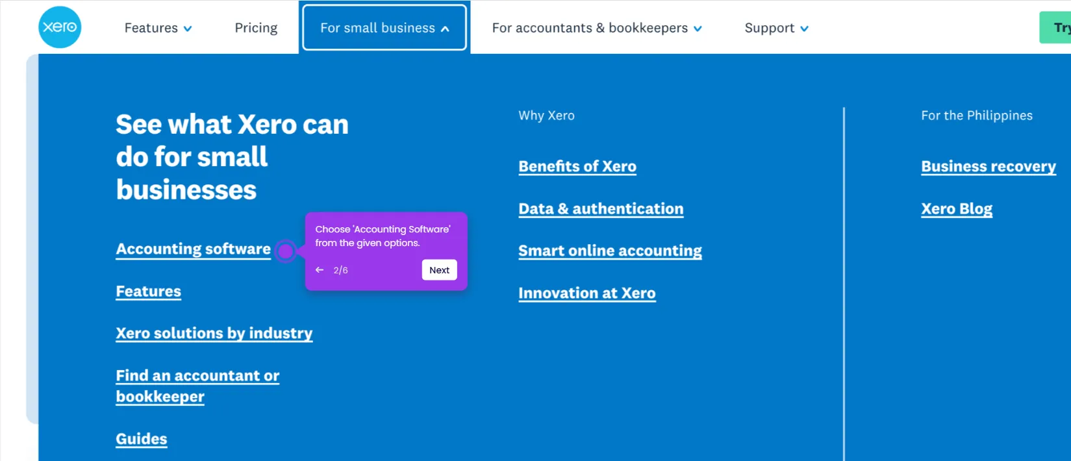
Task: Open the Business recovery link
Action: click(989, 167)
